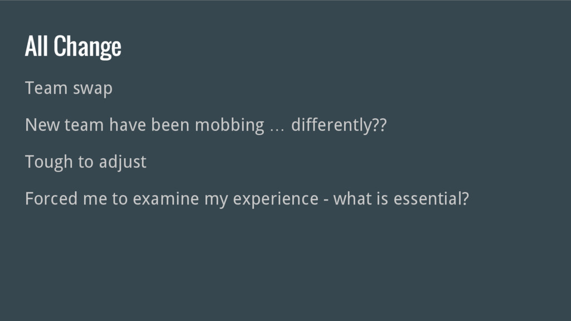
Task: Click the "Tough to adjust" line
Action: (85, 162)
